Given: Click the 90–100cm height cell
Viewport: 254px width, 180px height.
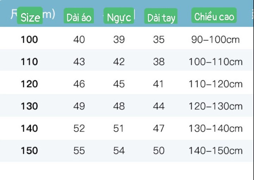Looking at the screenshot, I should point(215,40).
